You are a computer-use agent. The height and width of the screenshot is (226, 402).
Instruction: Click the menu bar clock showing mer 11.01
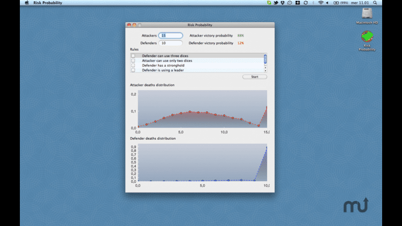coord(360,3)
